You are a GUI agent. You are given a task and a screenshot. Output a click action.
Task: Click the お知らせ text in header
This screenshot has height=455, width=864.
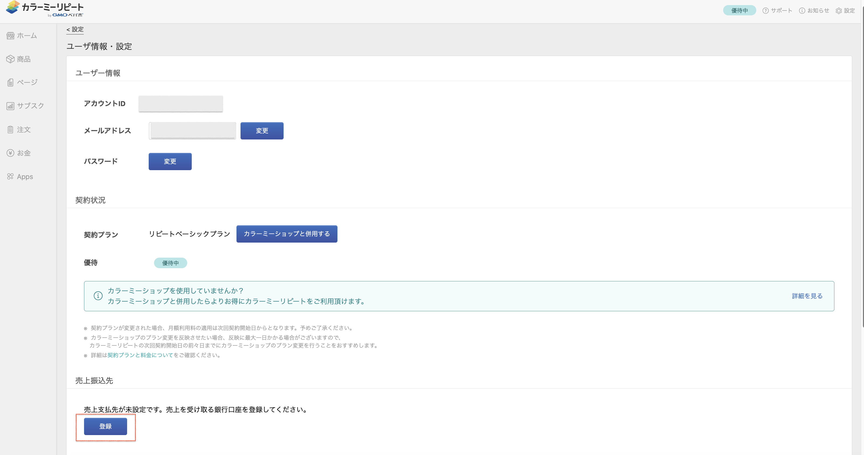point(818,11)
